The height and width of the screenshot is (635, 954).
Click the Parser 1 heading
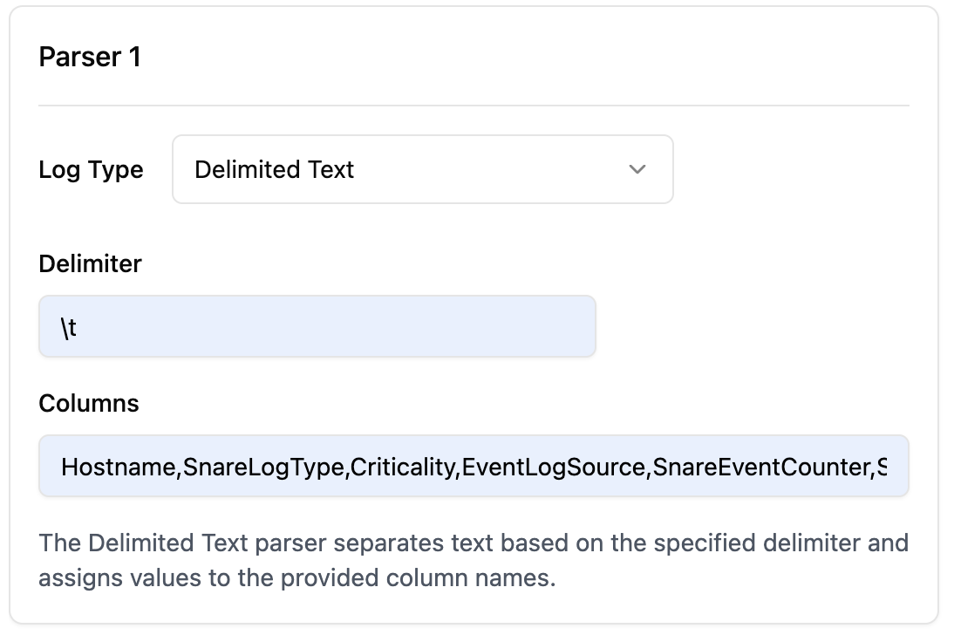tap(91, 57)
